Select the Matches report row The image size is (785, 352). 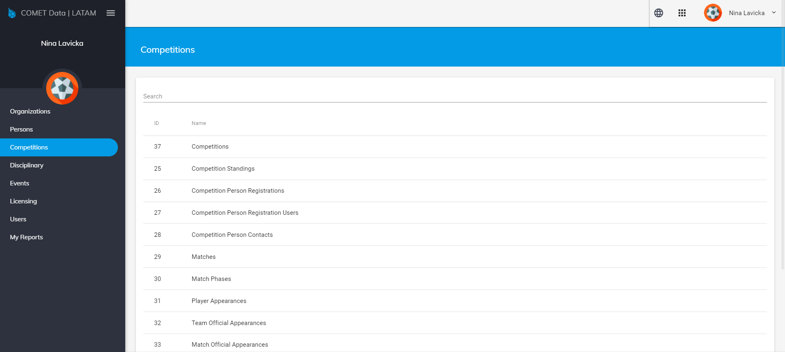coord(203,257)
